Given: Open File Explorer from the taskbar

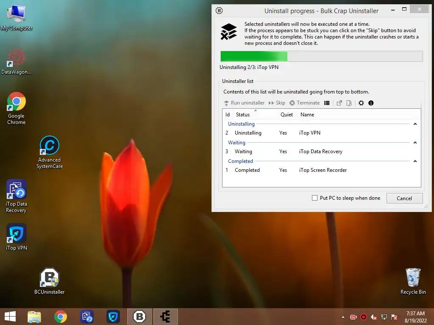Looking at the screenshot, I should (x=34, y=317).
